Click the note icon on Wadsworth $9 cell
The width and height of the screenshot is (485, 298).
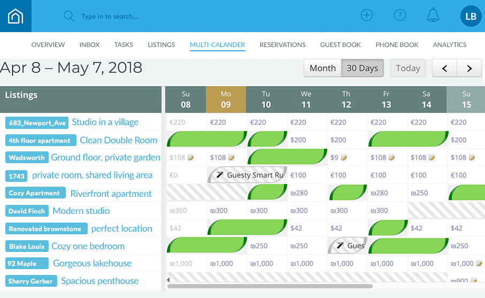pyautogui.click(x=343, y=158)
